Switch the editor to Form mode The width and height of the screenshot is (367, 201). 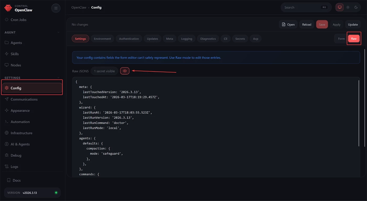(341, 39)
